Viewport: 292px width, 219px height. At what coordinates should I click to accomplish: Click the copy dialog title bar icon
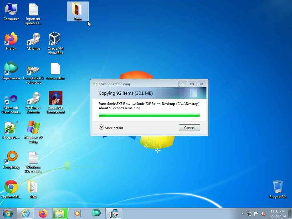click(95, 84)
